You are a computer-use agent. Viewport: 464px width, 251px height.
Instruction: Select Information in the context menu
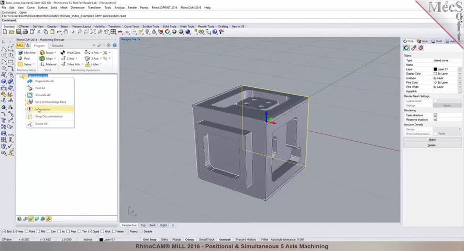tap(50, 109)
